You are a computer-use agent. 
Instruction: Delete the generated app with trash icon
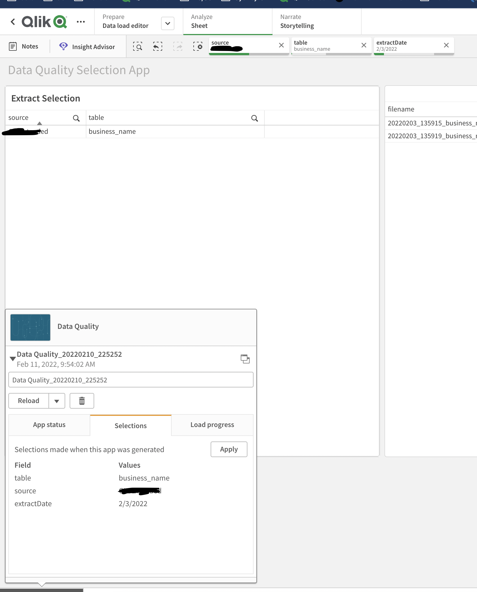click(x=82, y=401)
